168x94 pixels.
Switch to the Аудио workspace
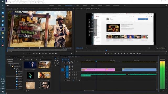pyautogui.click(x=92, y=5)
